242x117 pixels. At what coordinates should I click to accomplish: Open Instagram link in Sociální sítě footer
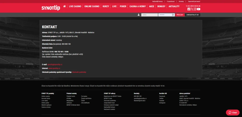(x=162, y=103)
